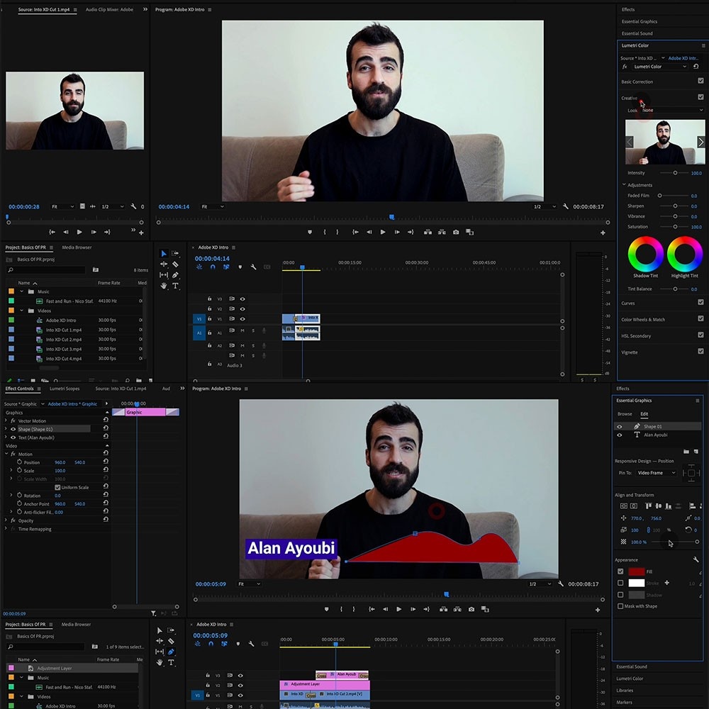
Task: Click highlighted Pen tool beside 00:00:05:09 timeline
Action: (171, 652)
